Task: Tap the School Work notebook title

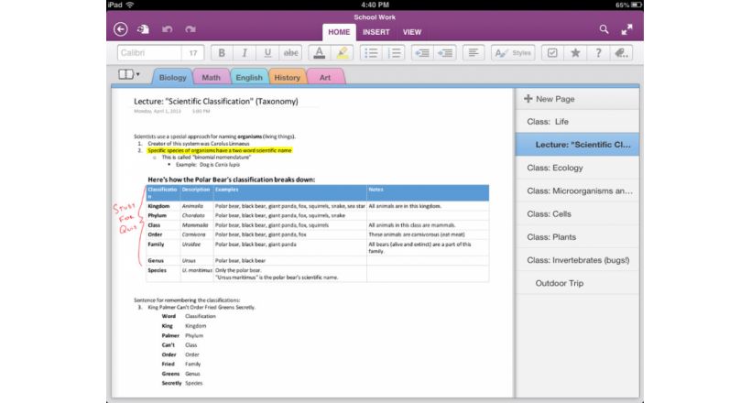Action: [x=375, y=17]
